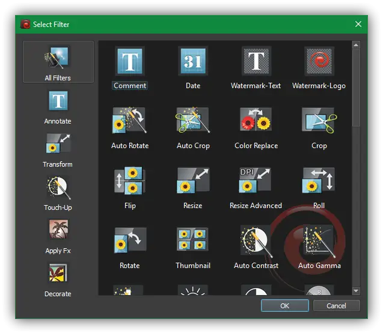Viewport: 383px width, 334px height.
Task: Select the Rotate filter icon
Action: point(130,240)
